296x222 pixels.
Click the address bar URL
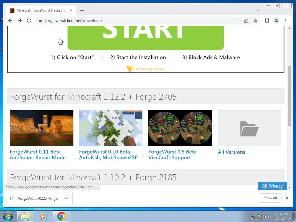74,21
